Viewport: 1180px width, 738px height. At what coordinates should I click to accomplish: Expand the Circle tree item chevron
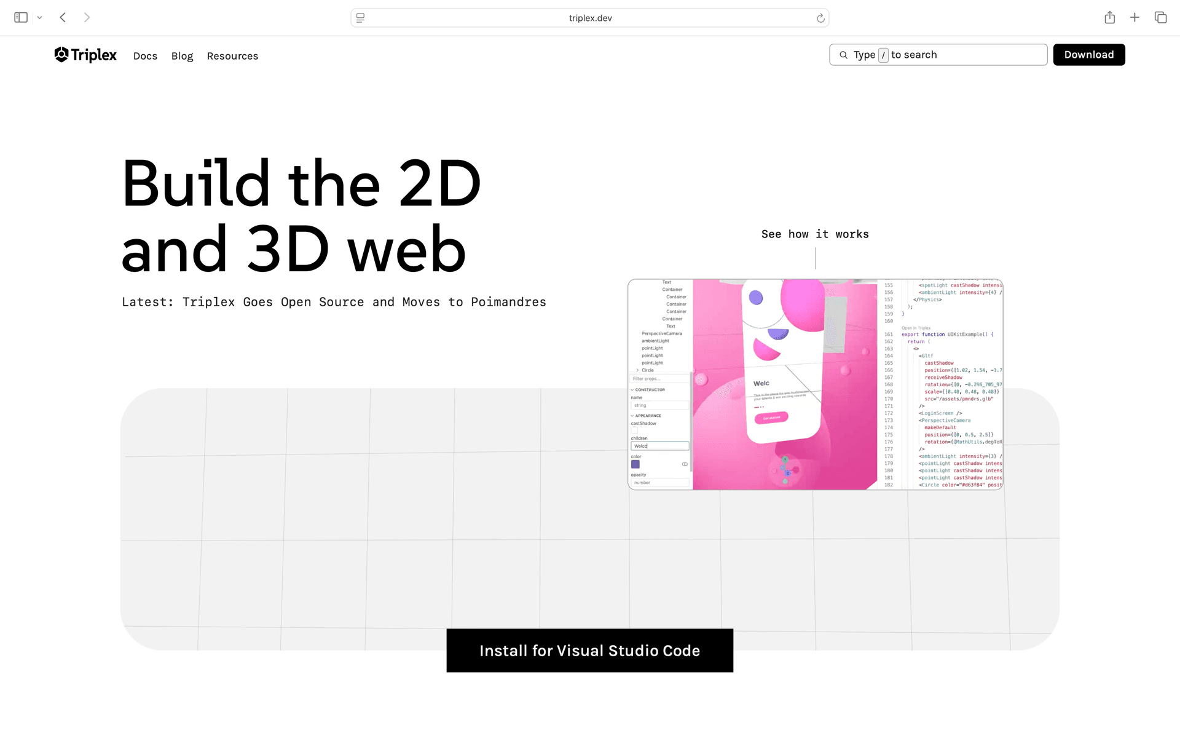pos(637,370)
